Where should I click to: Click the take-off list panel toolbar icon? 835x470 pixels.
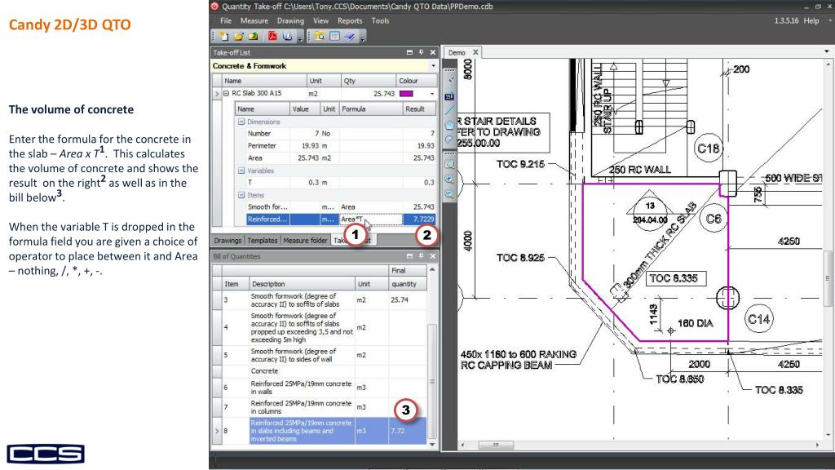(334, 36)
